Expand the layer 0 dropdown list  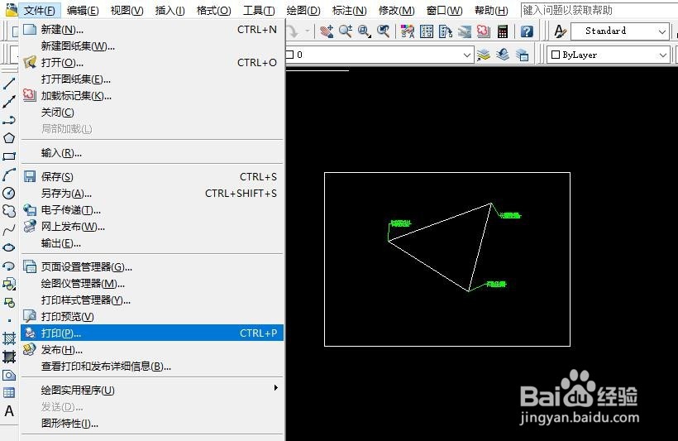[x=466, y=55]
